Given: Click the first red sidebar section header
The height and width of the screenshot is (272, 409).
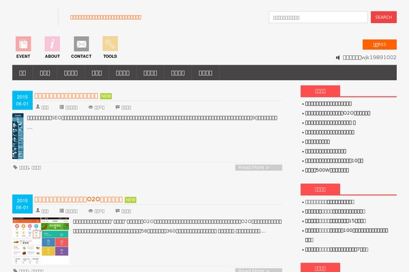Looking at the screenshot, I should click(x=320, y=91).
